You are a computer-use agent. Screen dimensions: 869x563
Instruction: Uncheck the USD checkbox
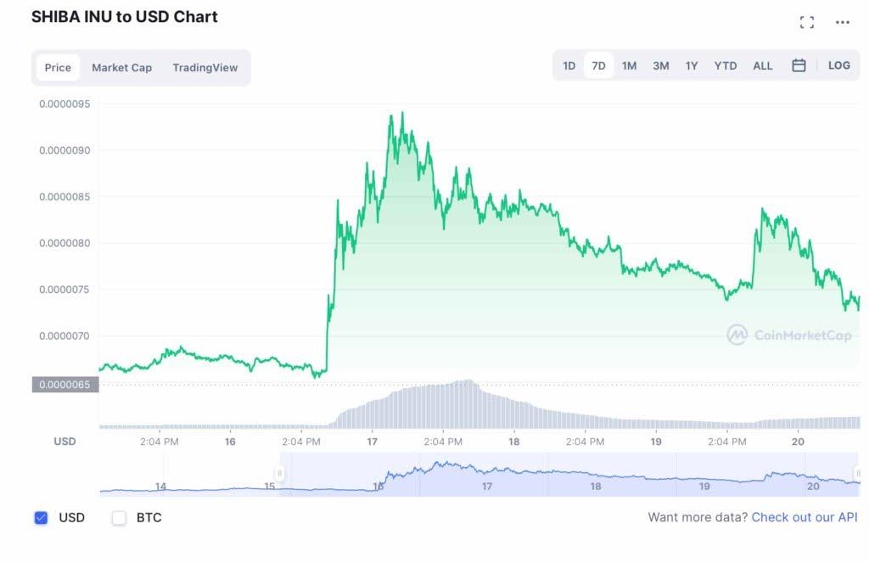point(41,517)
